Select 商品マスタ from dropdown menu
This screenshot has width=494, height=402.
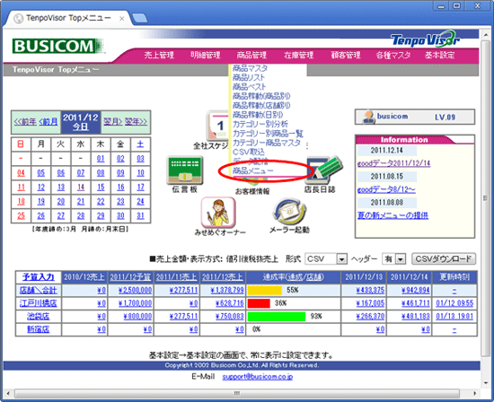coord(250,68)
